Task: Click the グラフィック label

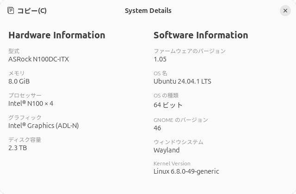Action: click(25, 117)
